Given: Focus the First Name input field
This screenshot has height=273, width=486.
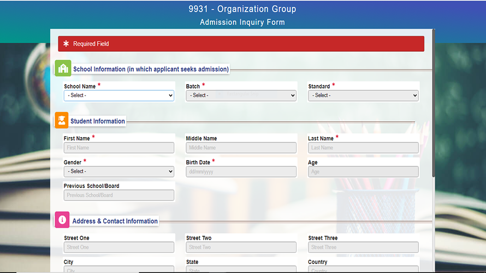Looking at the screenshot, I should click(x=118, y=148).
